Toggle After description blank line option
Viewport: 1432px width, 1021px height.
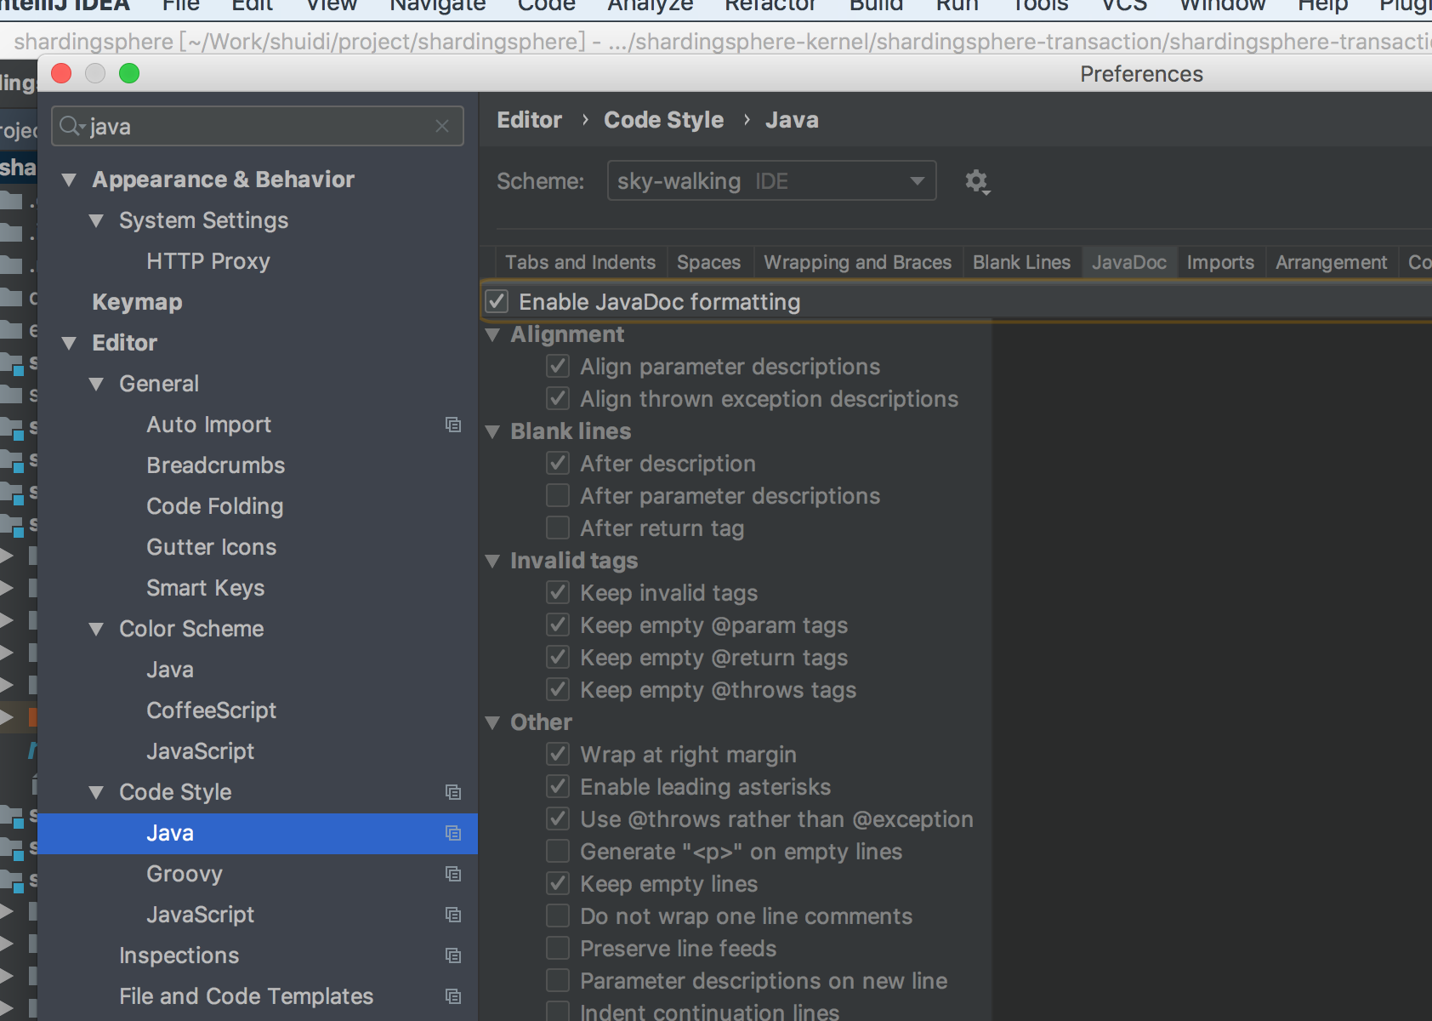558,464
